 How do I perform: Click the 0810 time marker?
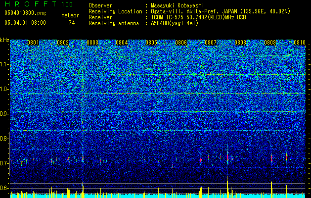click(x=299, y=43)
